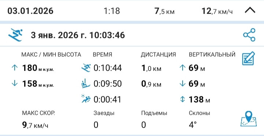Tap the chairlift time icon
264x136 pixels.
pyautogui.click(x=86, y=83)
